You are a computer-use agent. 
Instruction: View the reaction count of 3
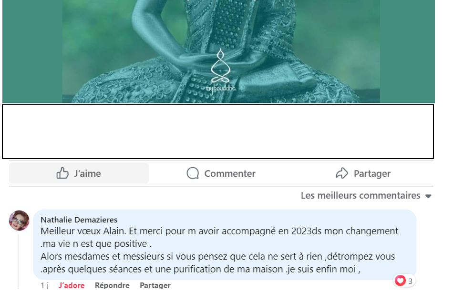[x=410, y=281]
